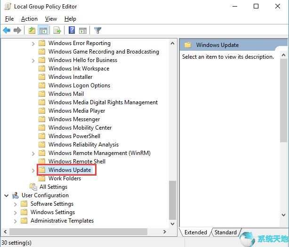Screen dimensions: 289x247
Task: Click the tree pane horizontal scrollbar thumb
Action: [x=79, y=232]
